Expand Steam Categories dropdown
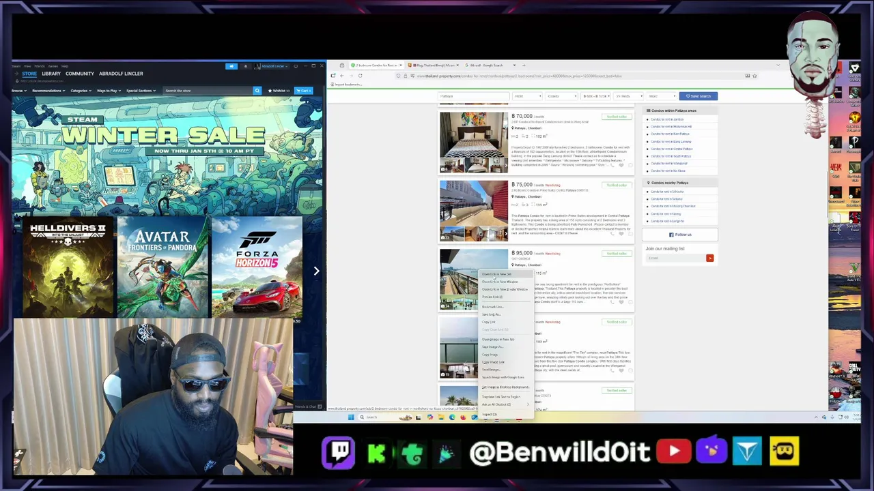This screenshot has height=491, width=874. coord(81,91)
